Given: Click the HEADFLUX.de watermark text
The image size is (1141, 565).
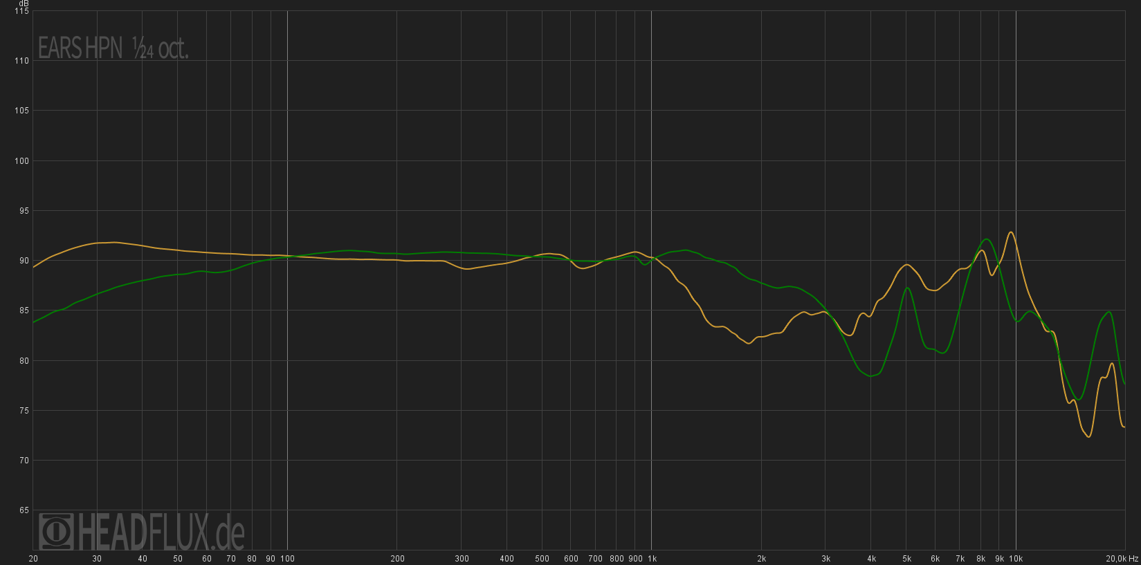Looking at the screenshot, I should (x=161, y=532).
